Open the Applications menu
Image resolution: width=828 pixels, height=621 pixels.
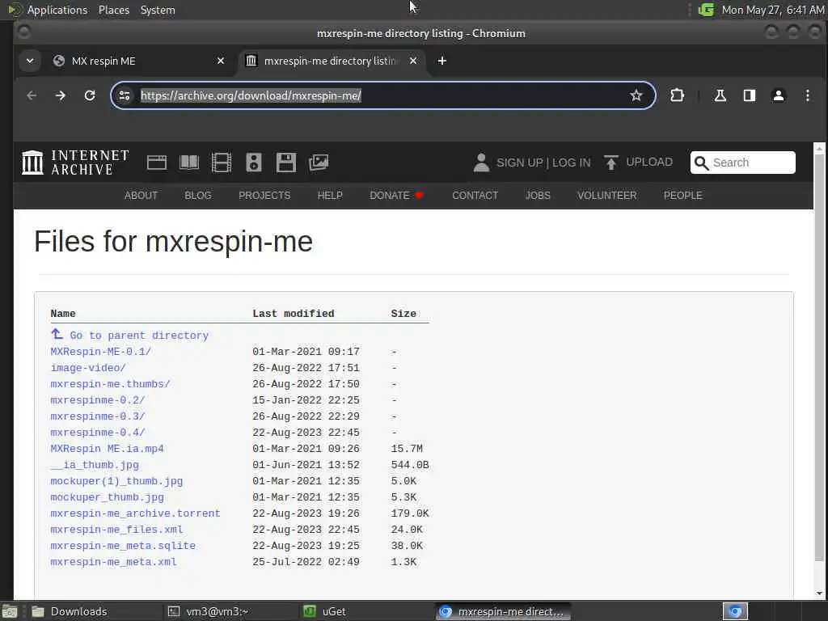coord(57,10)
